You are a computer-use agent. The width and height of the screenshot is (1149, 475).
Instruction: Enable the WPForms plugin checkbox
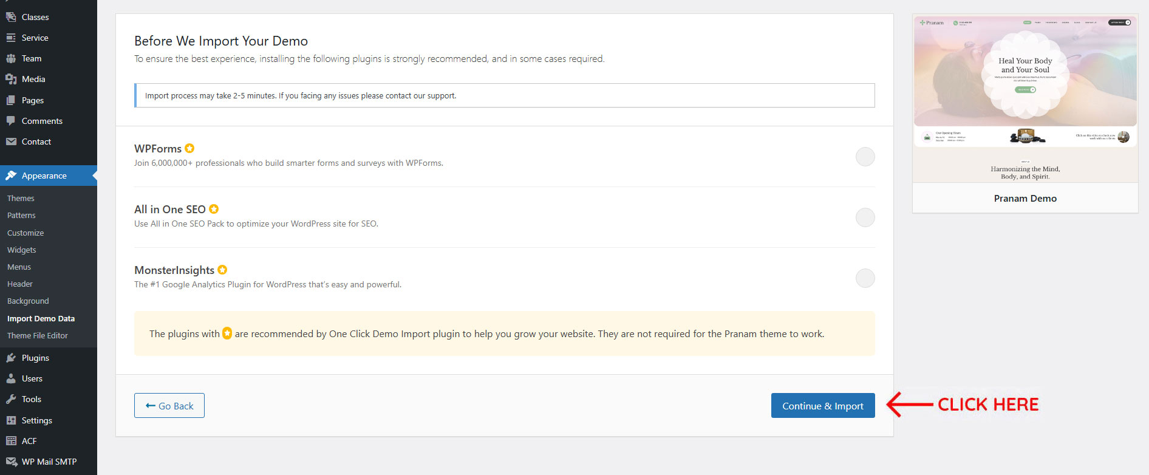tap(865, 157)
